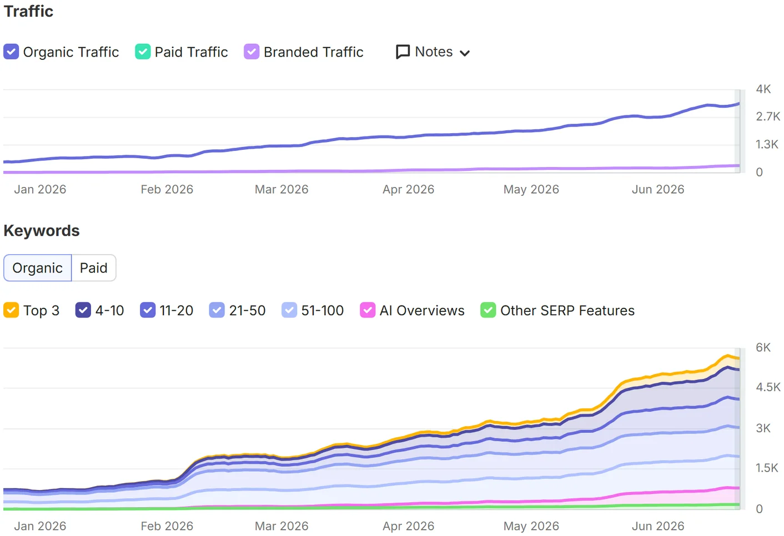Toggle the 11-20 keywords checkbox
Image resolution: width=784 pixels, height=536 pixels.
tap(148, 310)
